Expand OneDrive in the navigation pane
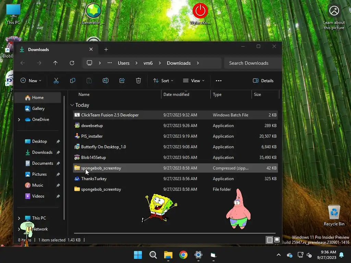This screenshot has width=351, height=263. pos(19,120)
